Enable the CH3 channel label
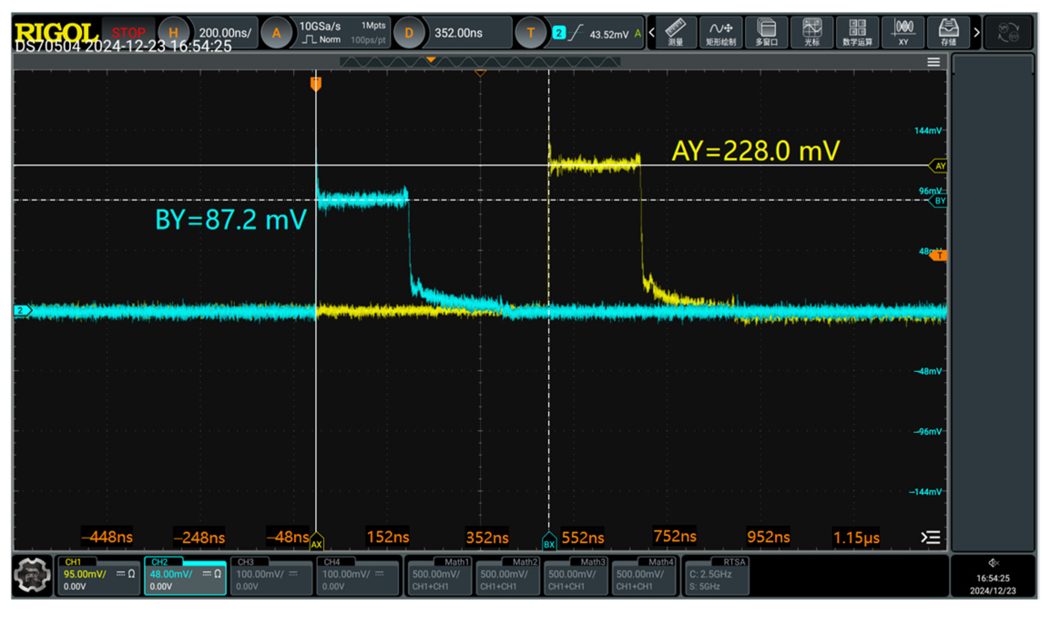This screenshot has height=617, width=1055. [x=246, y=562]
